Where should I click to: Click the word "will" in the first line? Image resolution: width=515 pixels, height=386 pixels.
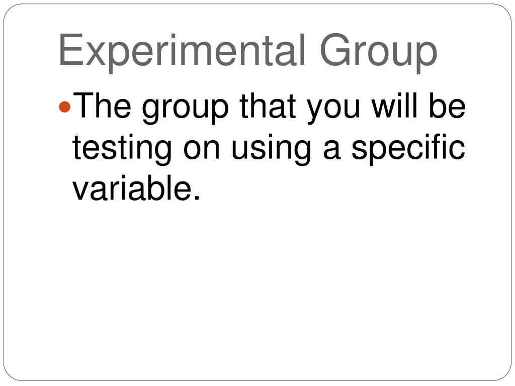395,106
